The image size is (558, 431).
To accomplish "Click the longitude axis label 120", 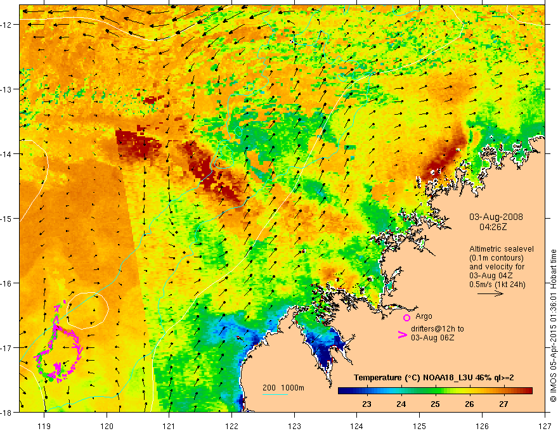I will point(107,426).
